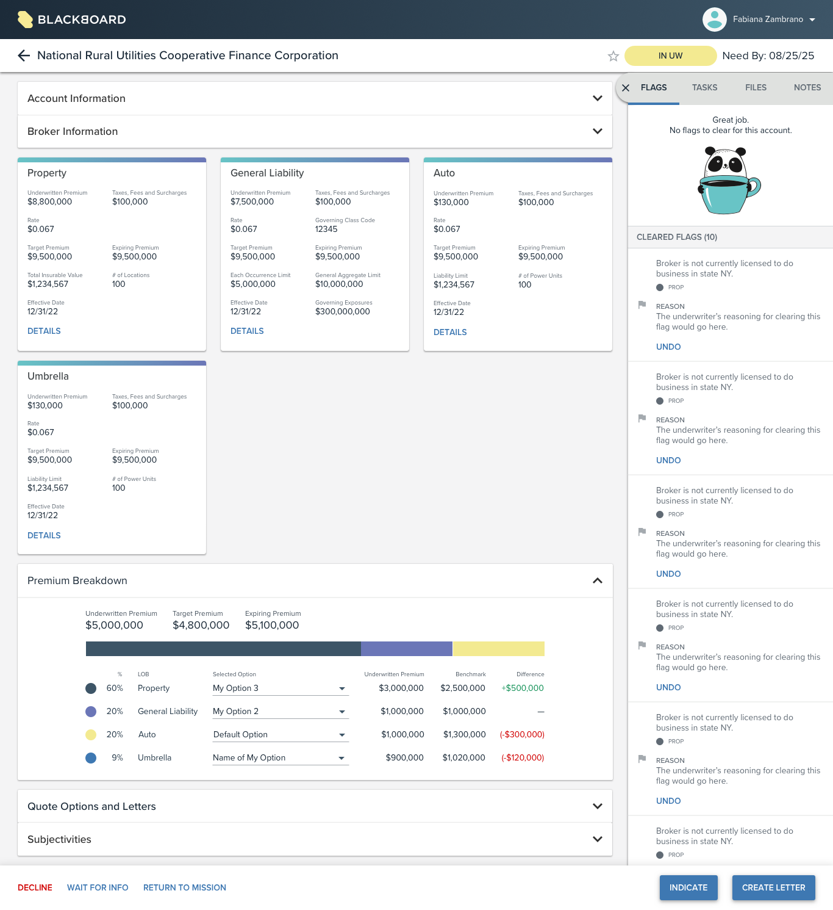Expand Quote Options and Letters section

point(315,806)
